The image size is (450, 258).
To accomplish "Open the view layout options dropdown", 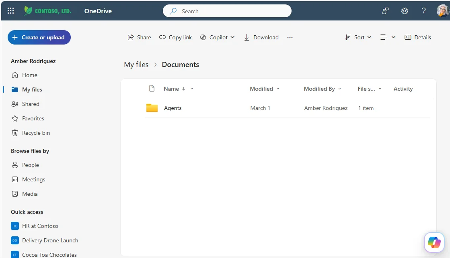I will pyautogui.click(x=388, y=37).
